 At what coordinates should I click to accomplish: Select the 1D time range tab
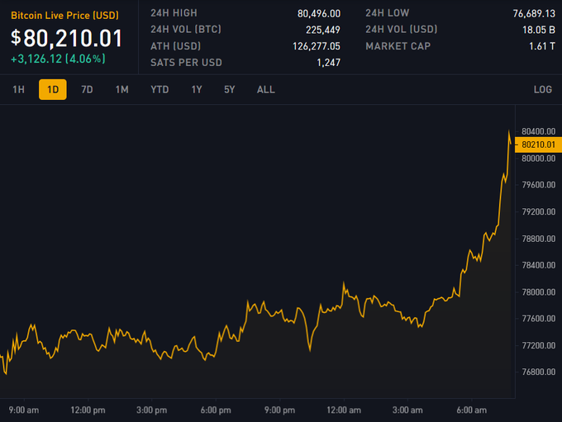pos(53,89)
